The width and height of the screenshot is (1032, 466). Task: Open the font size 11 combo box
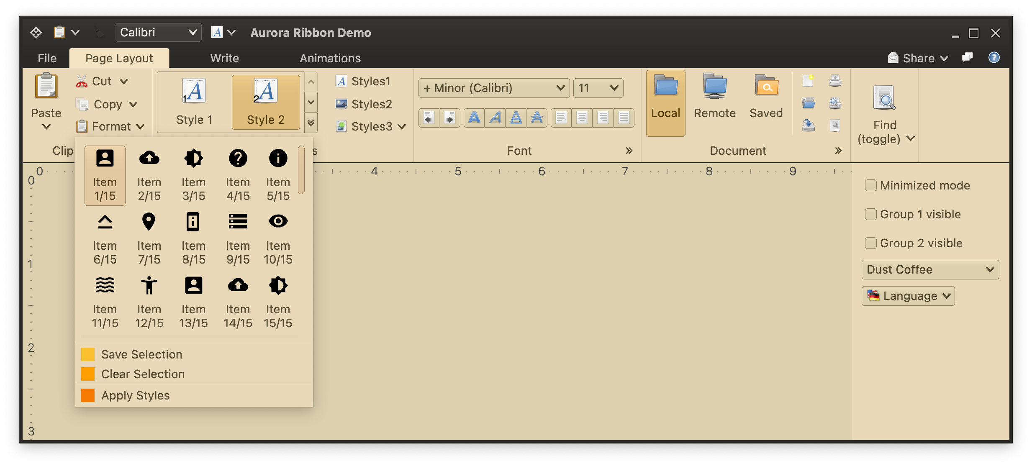[x=598, y=88]
